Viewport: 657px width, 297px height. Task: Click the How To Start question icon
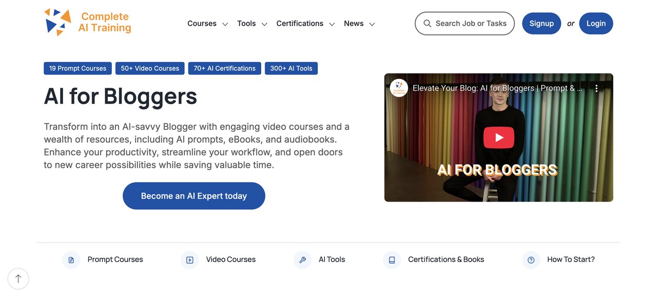[x=531, y=260]
